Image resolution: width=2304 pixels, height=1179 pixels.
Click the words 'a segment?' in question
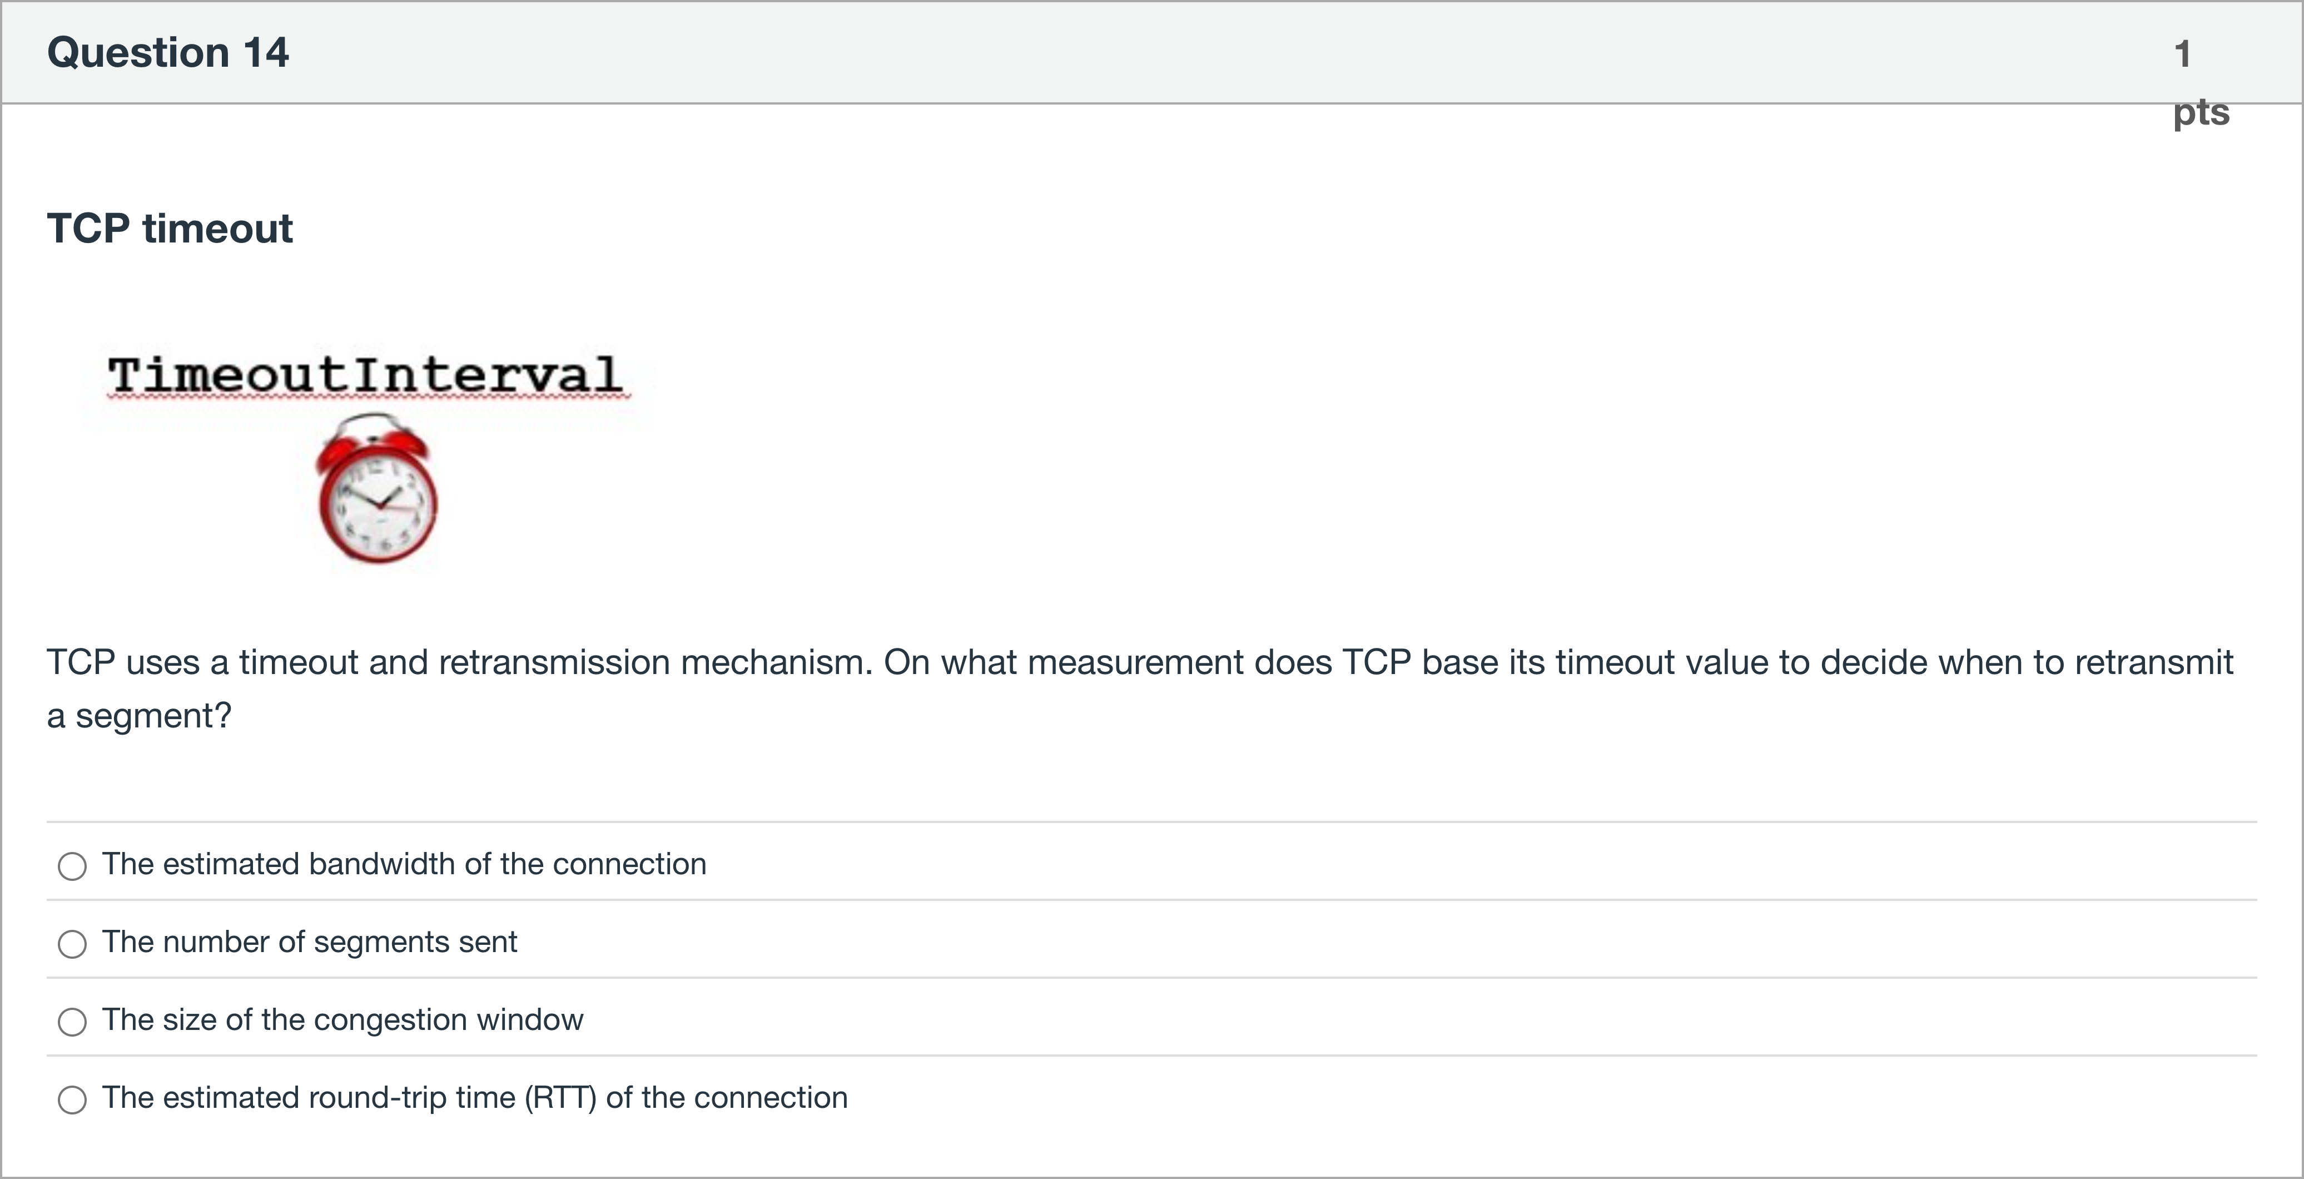(x=140, y=716)
